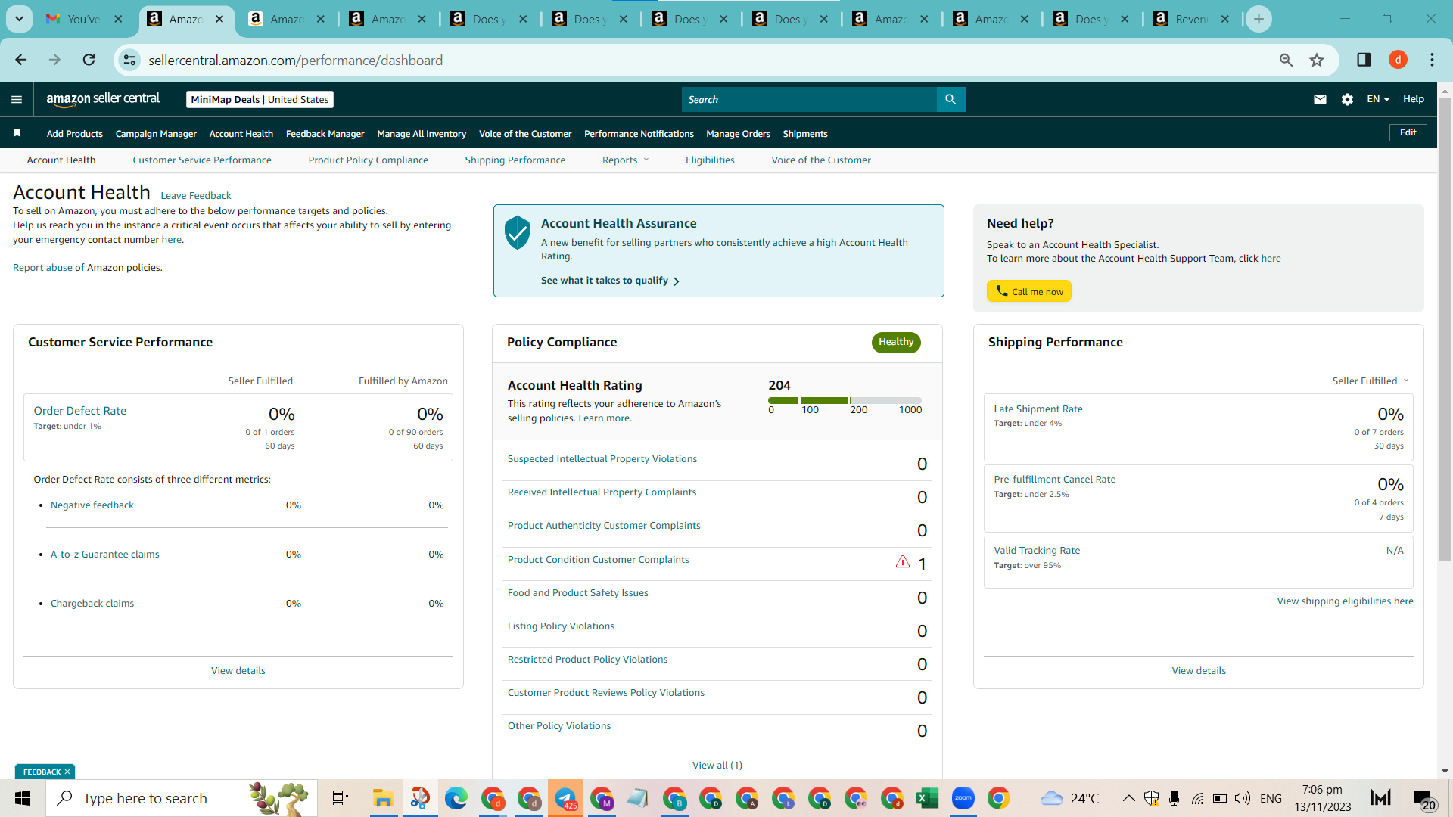Open the Windows Start menu
Viewport: 1453px width, 817px height.
point(23,798)
